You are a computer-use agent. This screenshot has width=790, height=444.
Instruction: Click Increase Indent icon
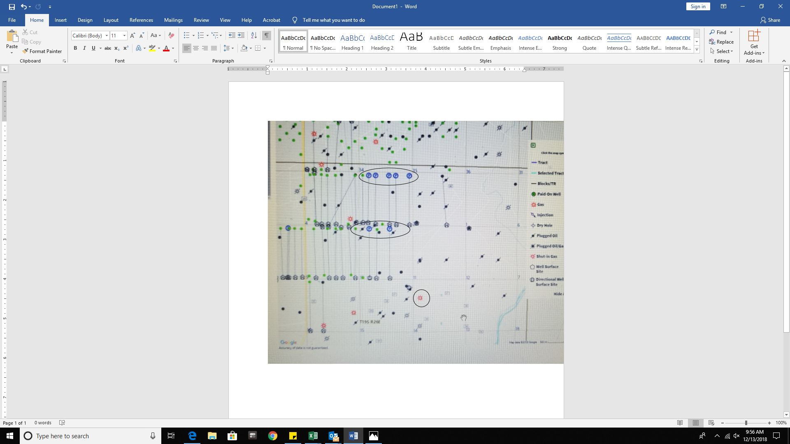tap(241, 35)
